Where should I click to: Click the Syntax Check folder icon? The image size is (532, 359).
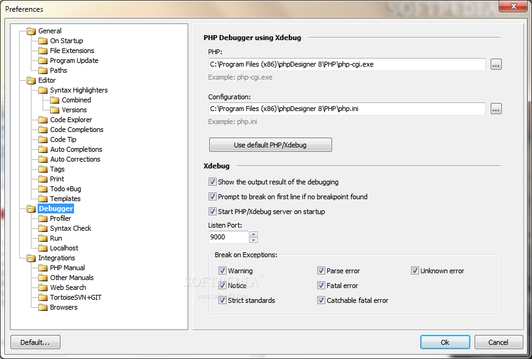point(43,228)
